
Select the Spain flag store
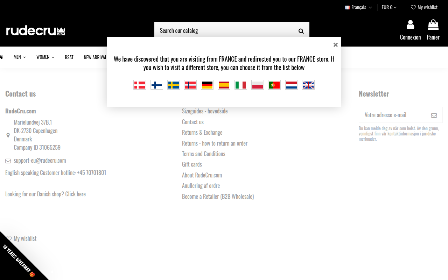coord(224,85)
